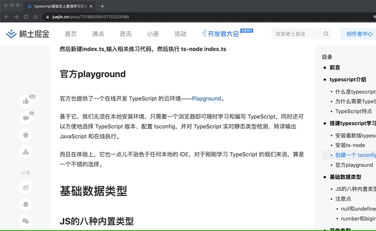Open browser home page icon

point(35,17)
